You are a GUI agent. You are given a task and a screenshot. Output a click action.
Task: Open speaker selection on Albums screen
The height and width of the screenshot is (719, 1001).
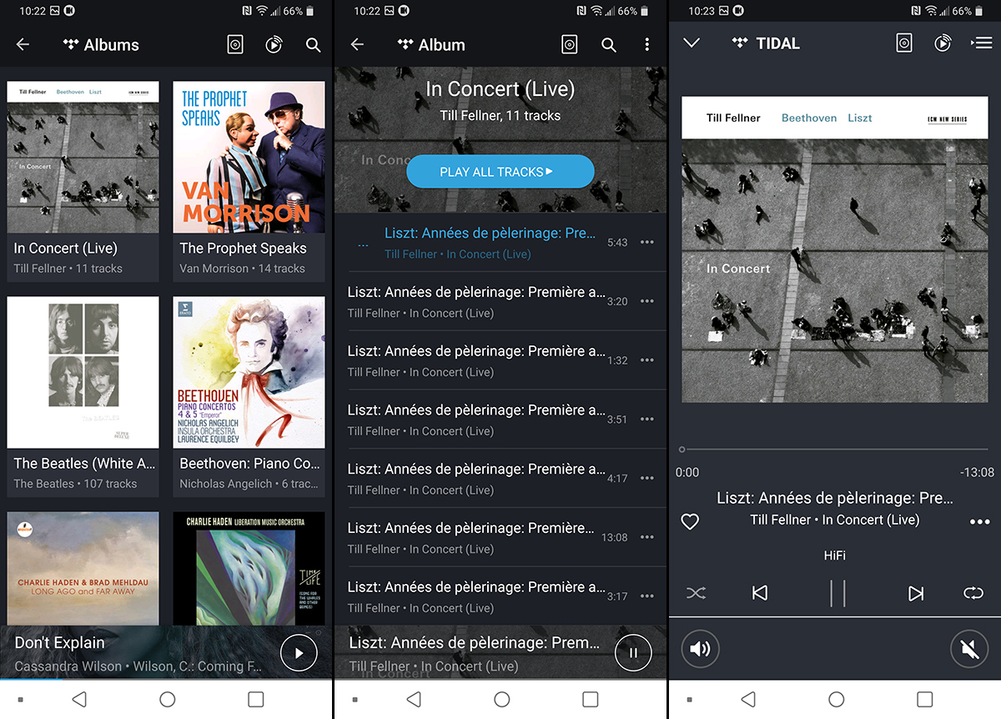coord(235,45)
